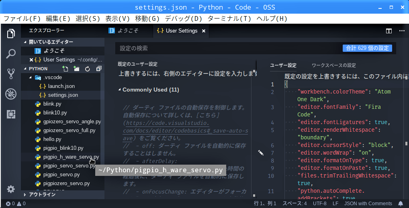Change language mode JSON with Comments
The height and width of the screenshot is (208, 409).
pos(368,204)
